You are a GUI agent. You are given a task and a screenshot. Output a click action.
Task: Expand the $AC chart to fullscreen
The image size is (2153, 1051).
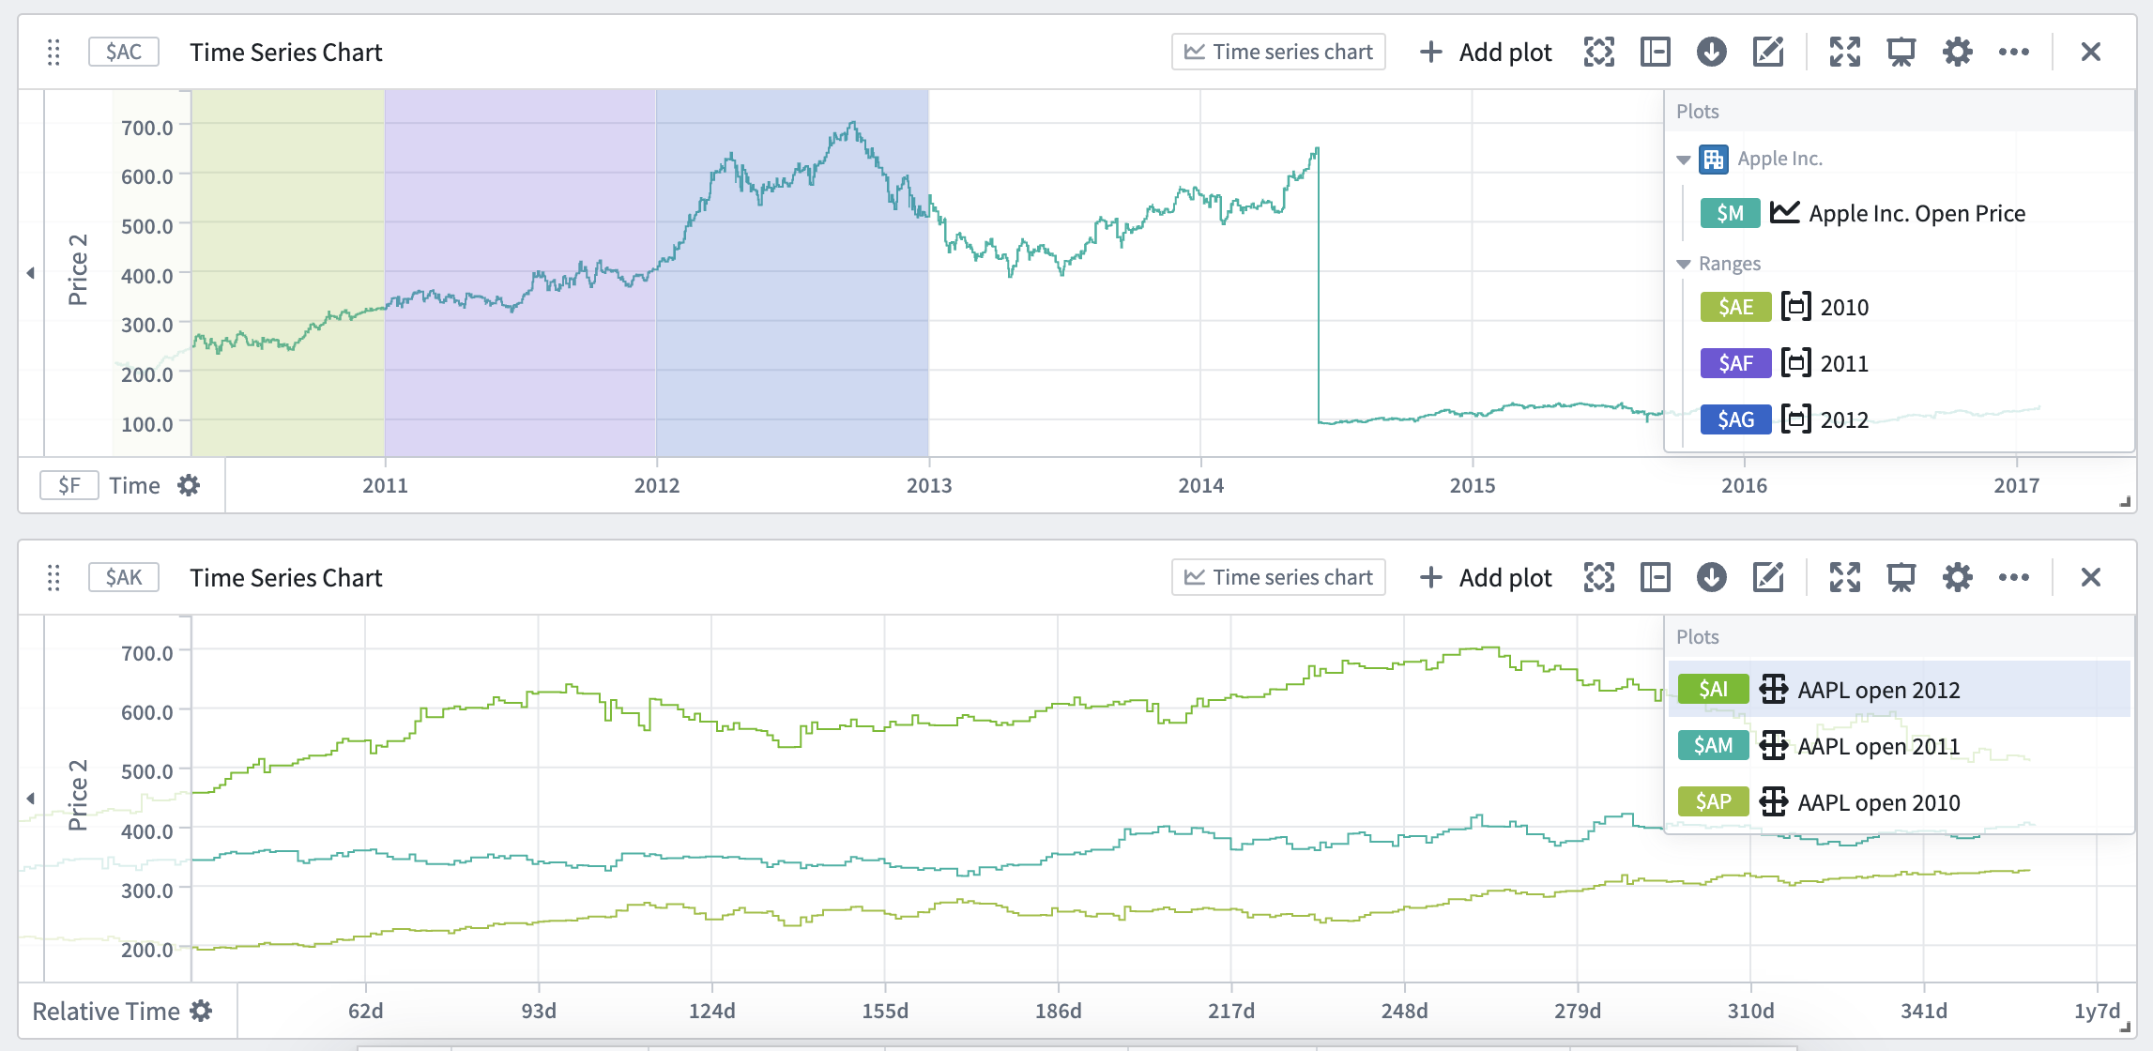click(x=1845, y=53)
